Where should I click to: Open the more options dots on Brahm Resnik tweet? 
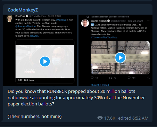(148, 21)
